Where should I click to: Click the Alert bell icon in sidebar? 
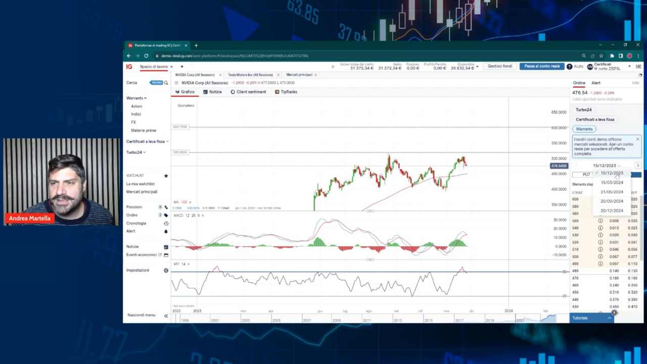click(166, 232)
